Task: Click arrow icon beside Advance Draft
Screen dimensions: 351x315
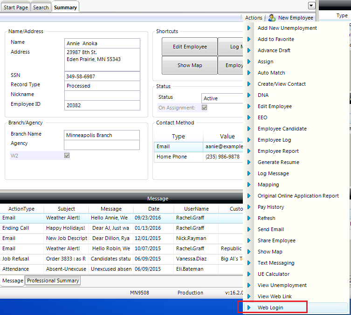Action: 249,50
